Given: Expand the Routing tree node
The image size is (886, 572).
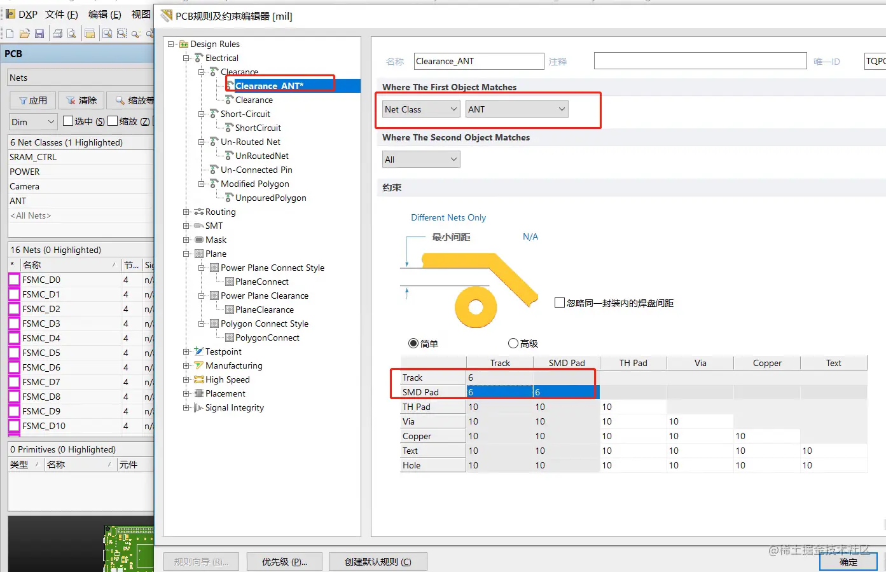Looking at the screenshot, I should pyautogui.click(x=186, y=212).
